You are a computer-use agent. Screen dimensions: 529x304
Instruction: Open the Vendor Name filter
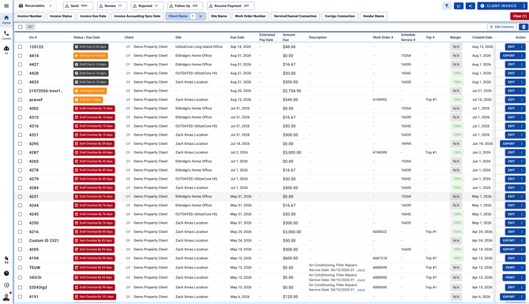pos(373,17)
